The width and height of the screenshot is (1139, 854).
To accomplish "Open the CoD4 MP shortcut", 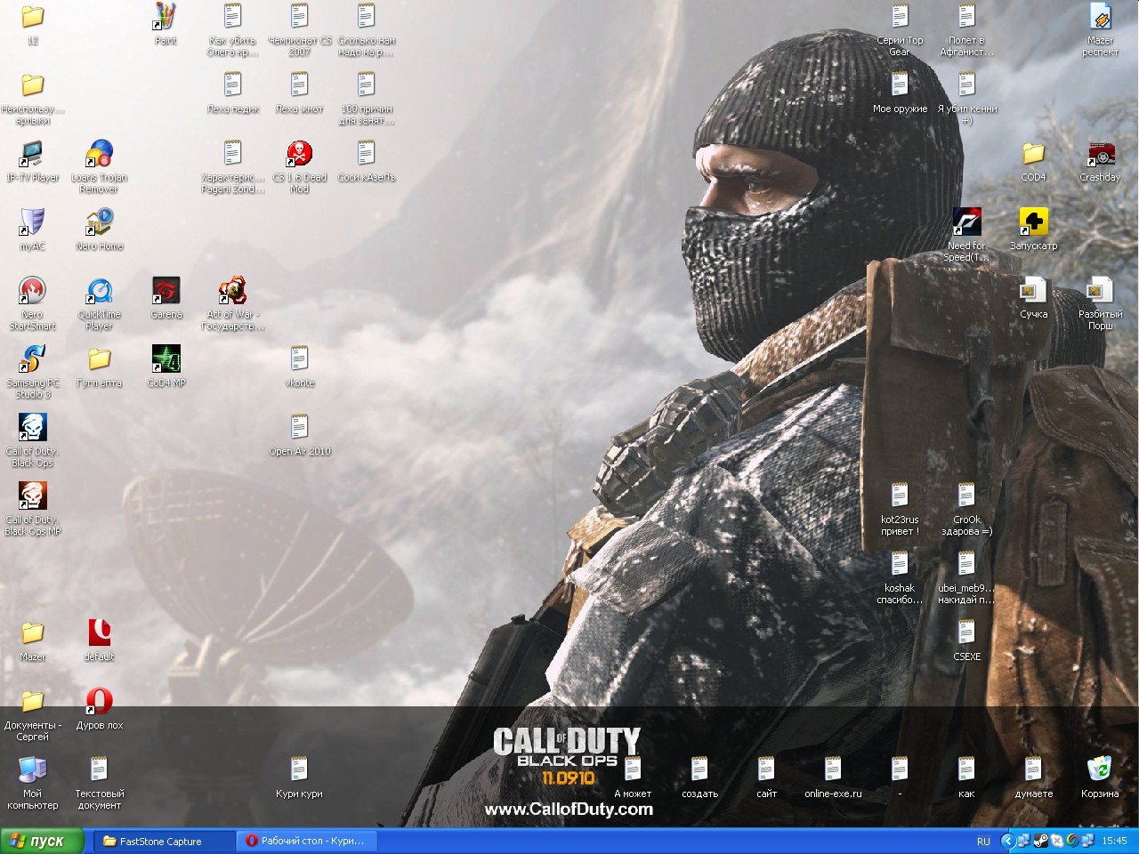I will point(166,360).
